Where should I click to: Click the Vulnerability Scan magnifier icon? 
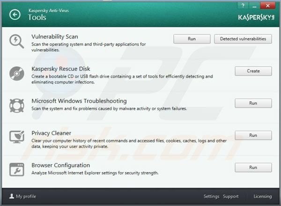click(17, 41)
